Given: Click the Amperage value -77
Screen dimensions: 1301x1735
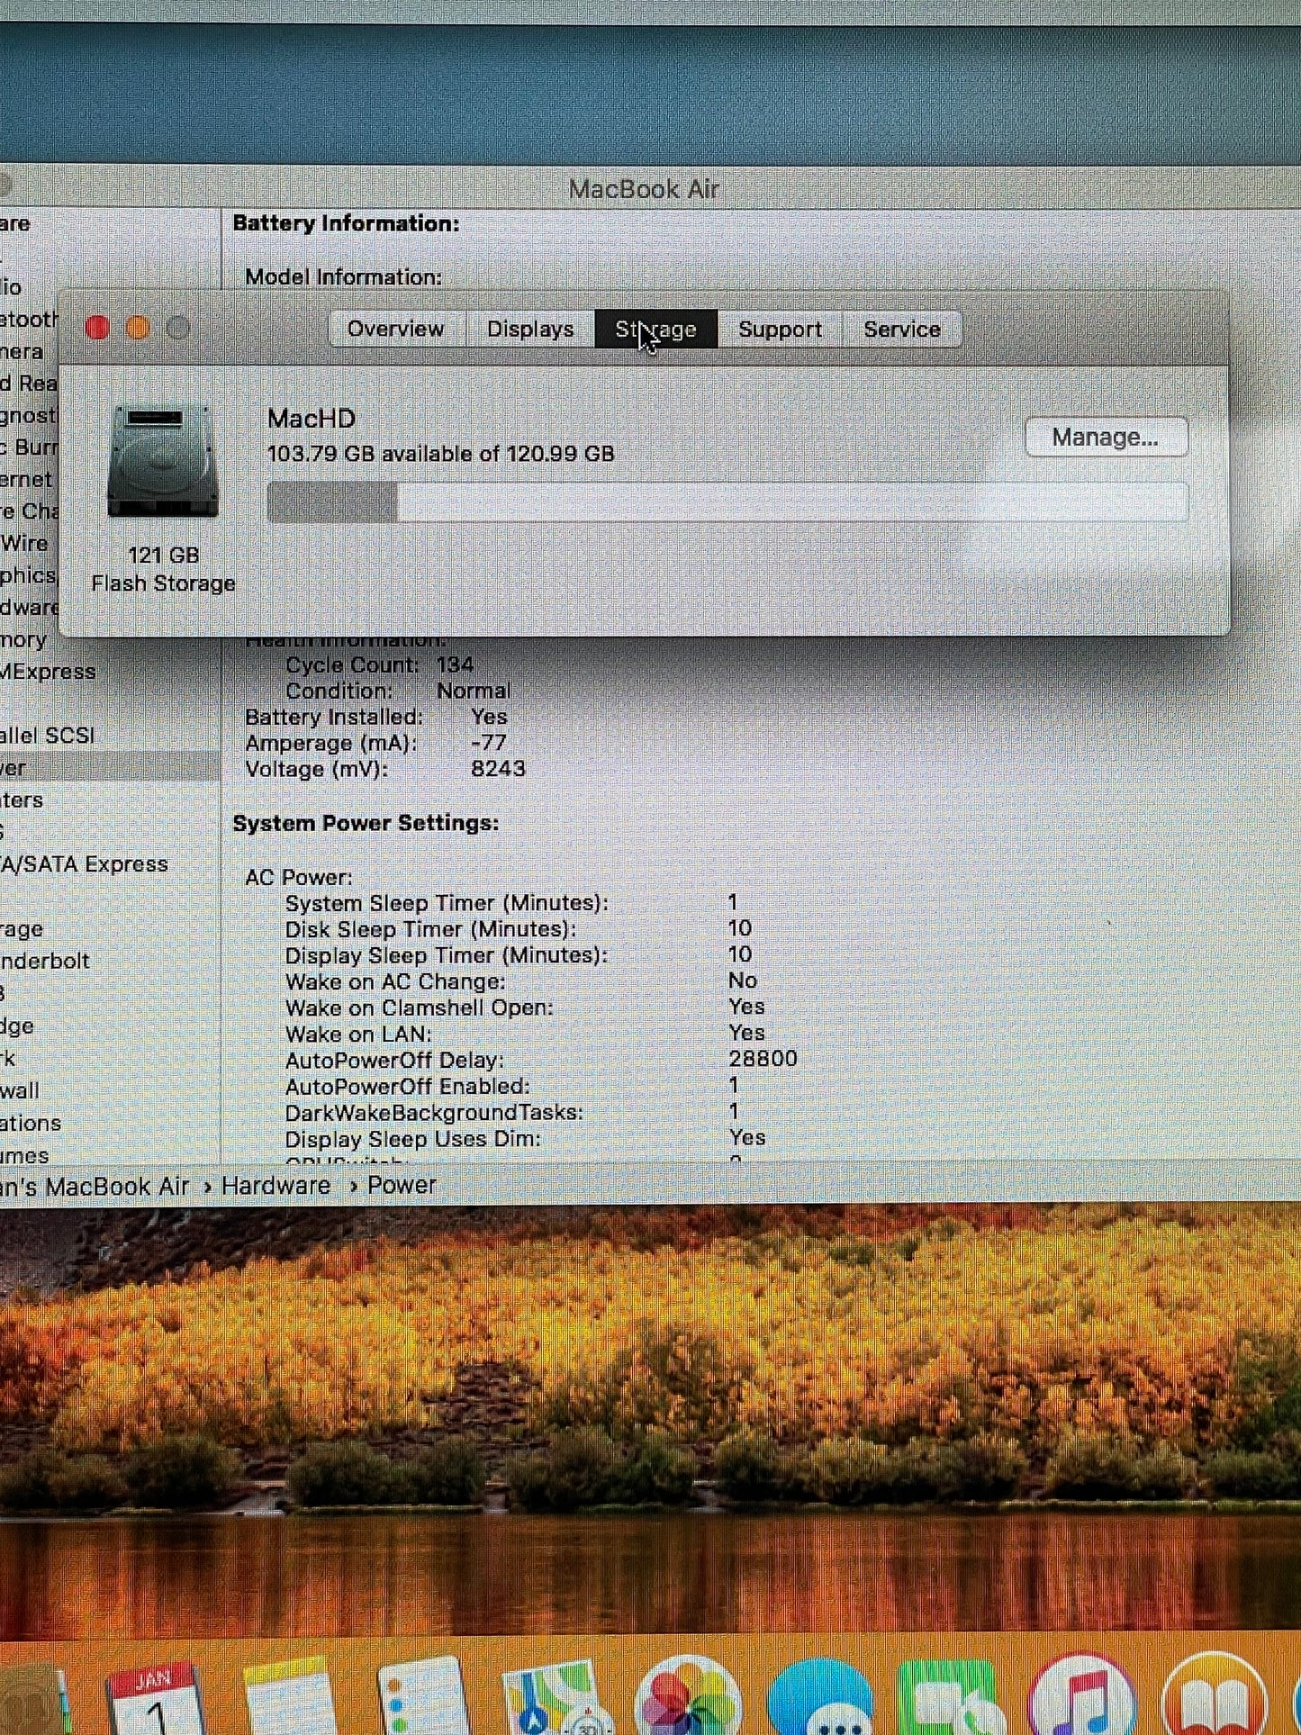Looking at the screenshot, I should pyautogui.click(x=489, y=744).
